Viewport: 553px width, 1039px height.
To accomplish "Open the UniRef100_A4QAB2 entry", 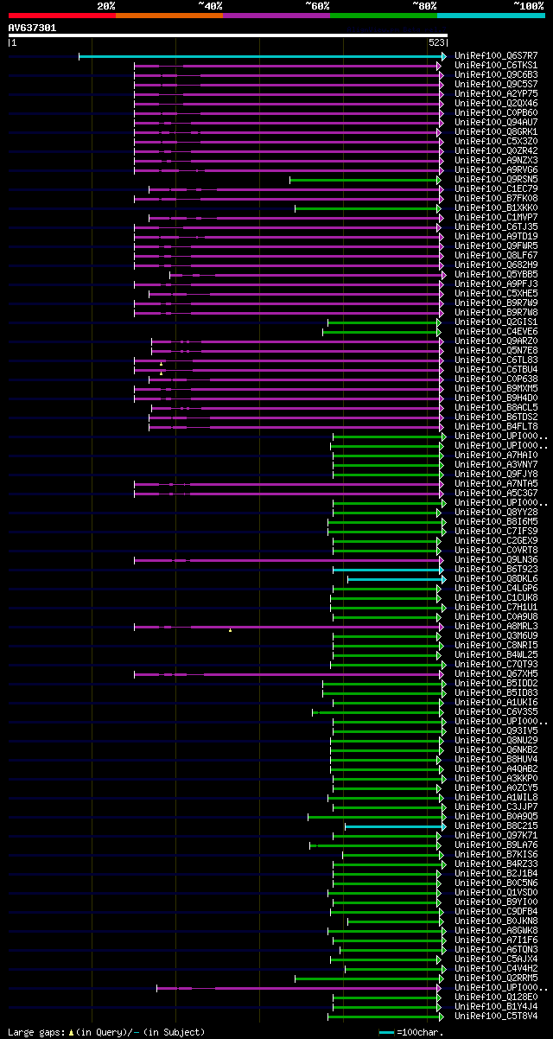I will [x=496, y=769].
